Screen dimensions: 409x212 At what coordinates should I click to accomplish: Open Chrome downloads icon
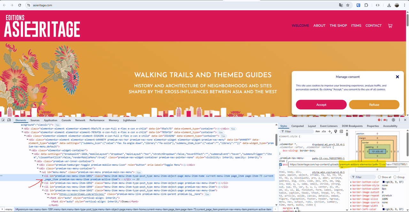(389, 5)
